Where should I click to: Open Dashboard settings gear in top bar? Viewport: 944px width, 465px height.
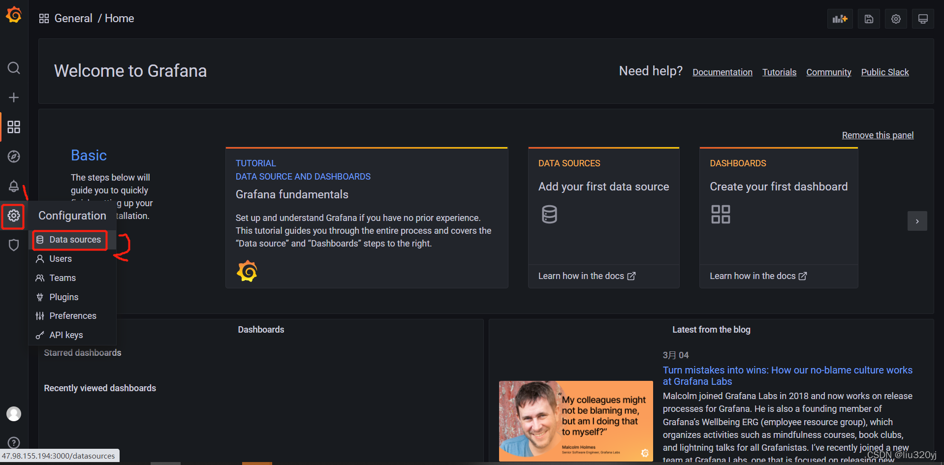point(896,19)
